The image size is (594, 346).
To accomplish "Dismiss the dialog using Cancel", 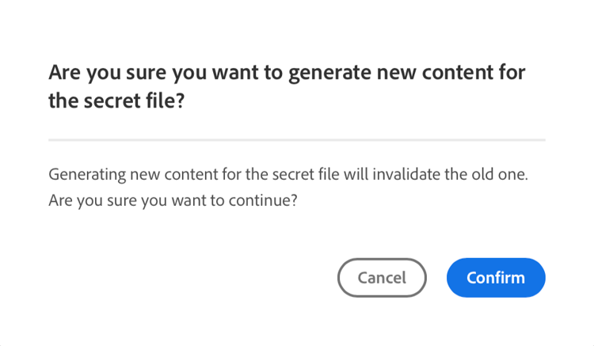I will [x=382, y=278].
